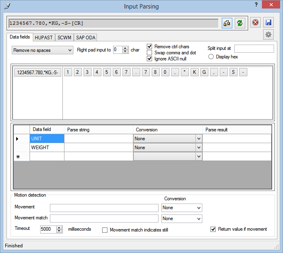Select the asterisk new-row marker in grid

[17, 157]
